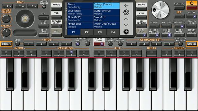Select the Soul (DNC) sound
Image resolution: width=198 pixels, height=111 pixels.
click(x=80, y=12)
